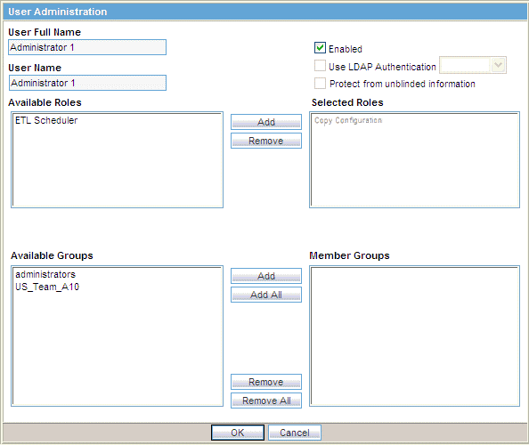This screenshot has height=445, width=529.
Task: Confirm with the OK button
Action: pos(238,433)
